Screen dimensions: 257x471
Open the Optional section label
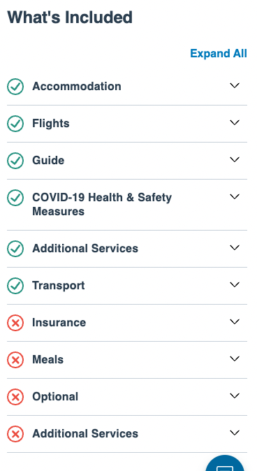click(x=55, y=397)
